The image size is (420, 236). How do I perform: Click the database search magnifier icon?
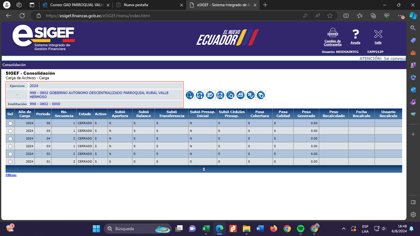click(x=261, y=95)
